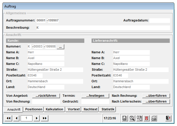
Task: Delete record using the red X icon
Action: pyautogui.click(x=147, y=118)
